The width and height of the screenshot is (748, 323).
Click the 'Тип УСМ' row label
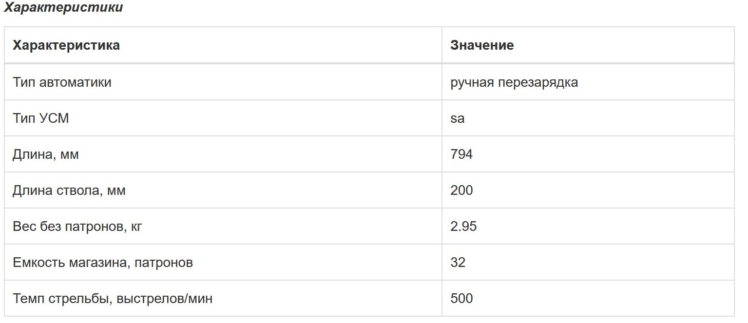click(41, 118)
